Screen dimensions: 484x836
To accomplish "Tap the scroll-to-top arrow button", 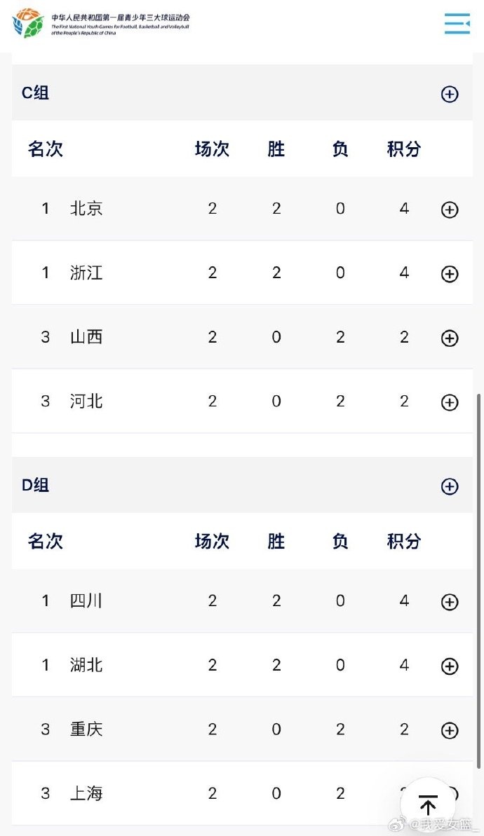I will [x=427, y=804].
